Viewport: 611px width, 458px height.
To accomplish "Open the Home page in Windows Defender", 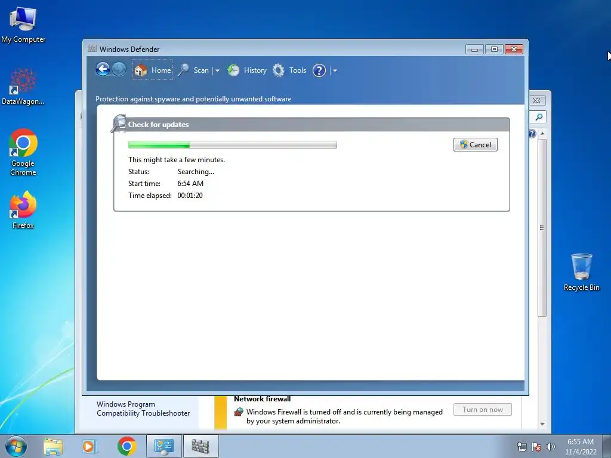I will [x=152, y=70].
